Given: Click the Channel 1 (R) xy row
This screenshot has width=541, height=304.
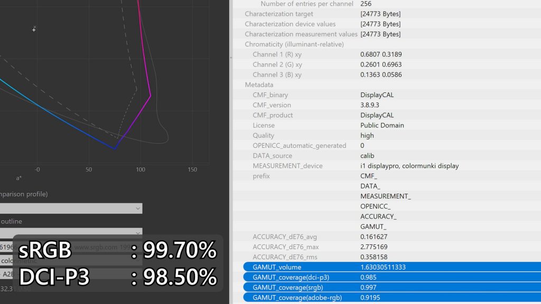Looking at the screenshot, I should (x=387, y=54).
